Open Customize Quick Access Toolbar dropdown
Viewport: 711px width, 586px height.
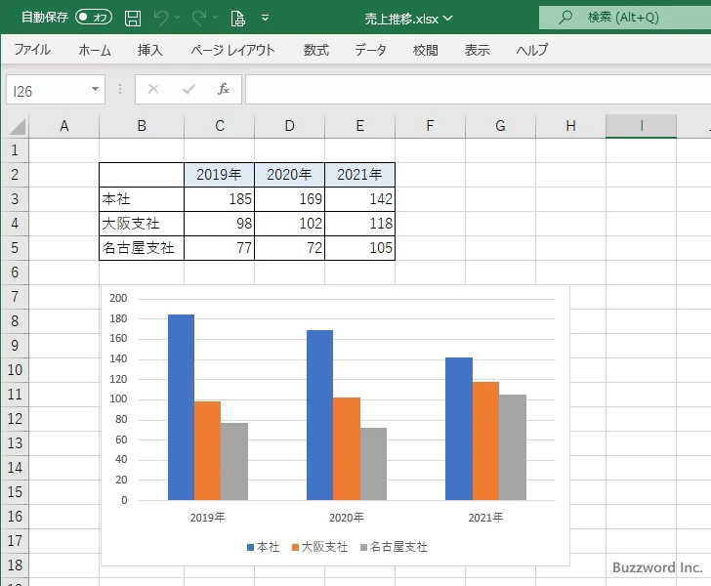pyautogui.click(x=266, y=18)
